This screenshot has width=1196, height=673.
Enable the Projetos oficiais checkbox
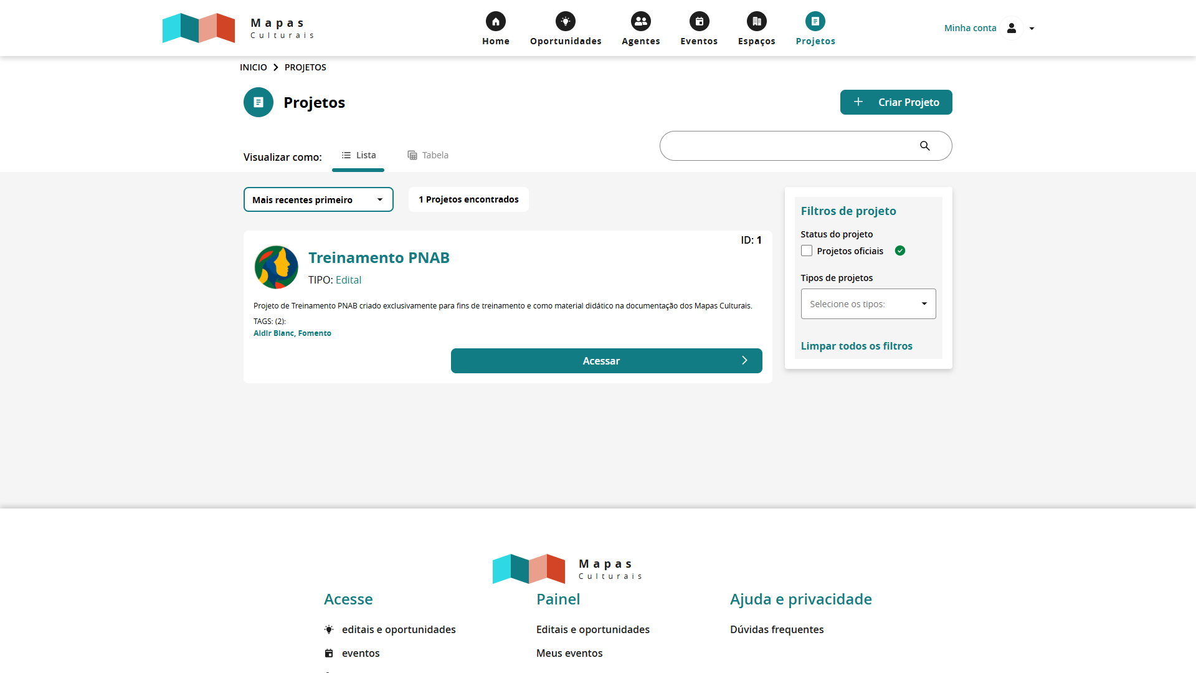807,250
